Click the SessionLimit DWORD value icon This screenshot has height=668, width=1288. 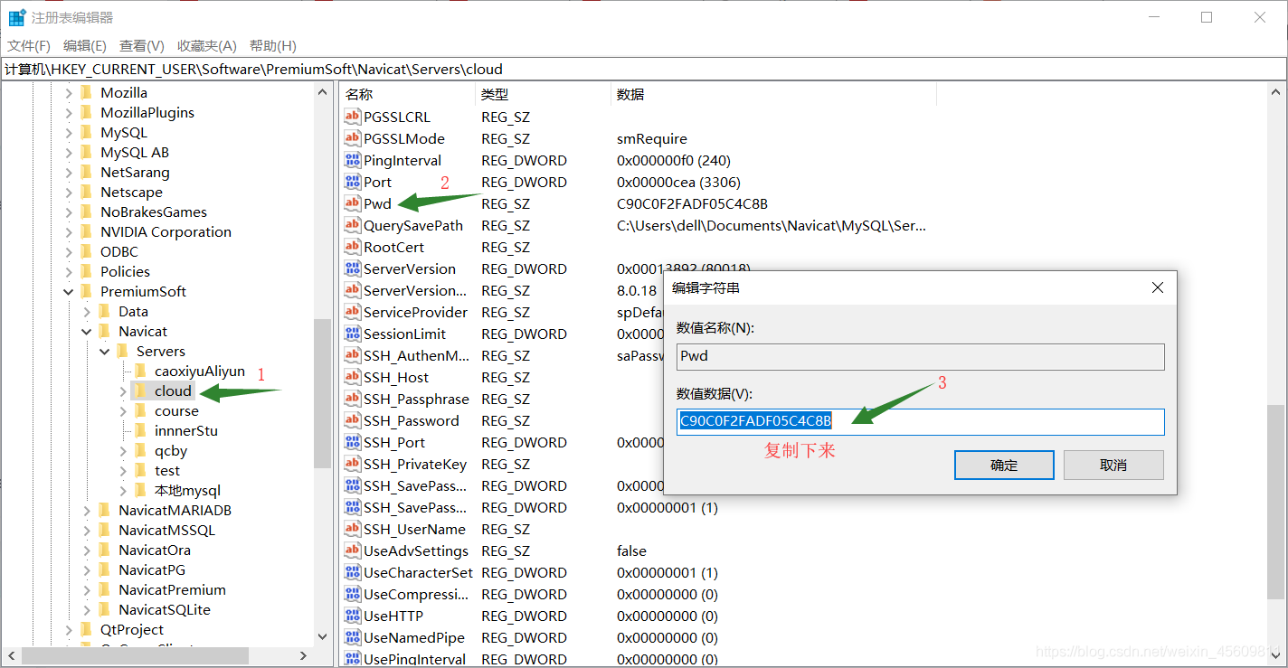[x=353, y=334]
